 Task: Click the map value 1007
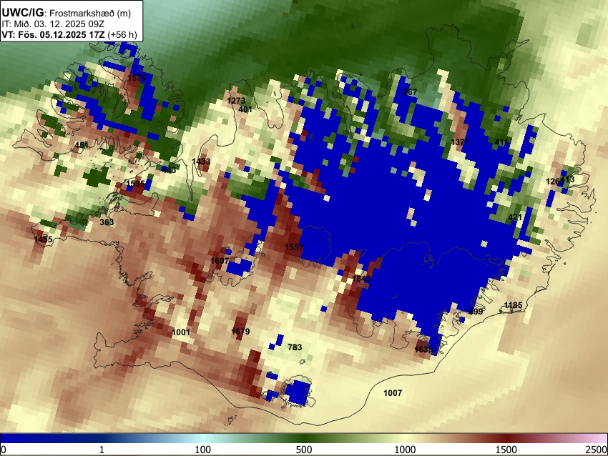click(393, 393)
